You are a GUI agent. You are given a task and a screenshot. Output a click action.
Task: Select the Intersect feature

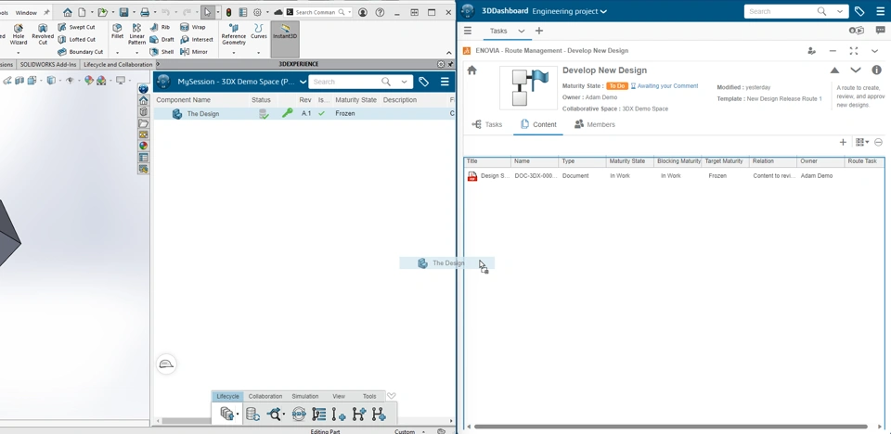197,39
